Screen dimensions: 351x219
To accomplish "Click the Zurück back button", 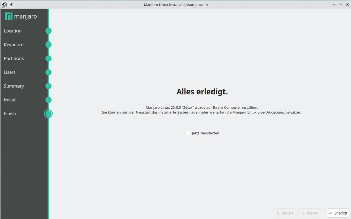I will (285, 213).
